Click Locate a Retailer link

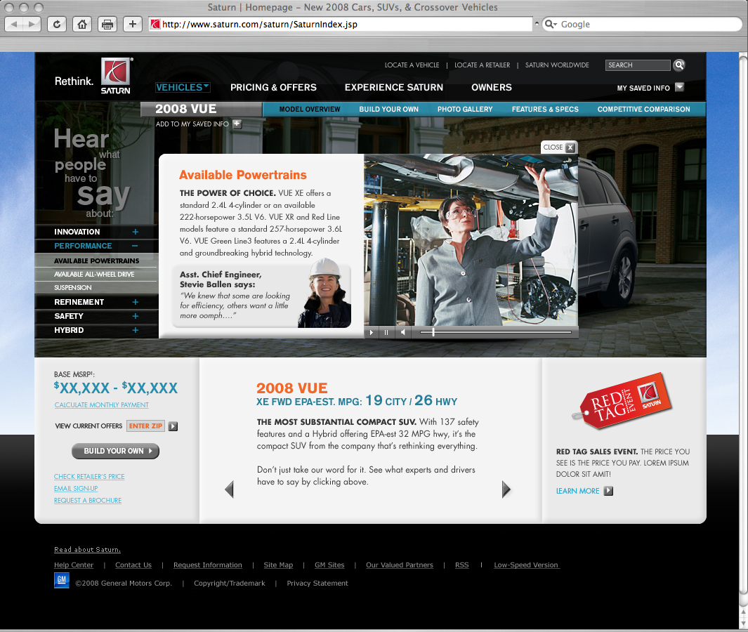coord(483,65)
